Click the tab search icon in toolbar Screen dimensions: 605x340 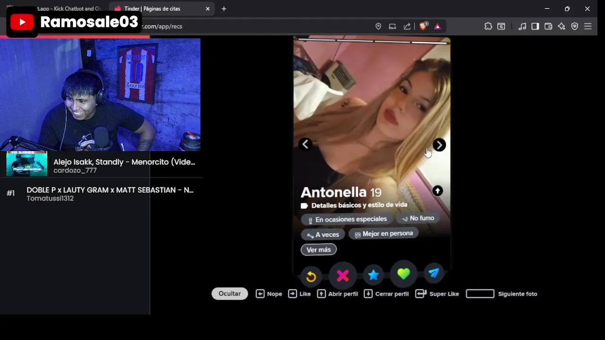click(x=501, y=26)
